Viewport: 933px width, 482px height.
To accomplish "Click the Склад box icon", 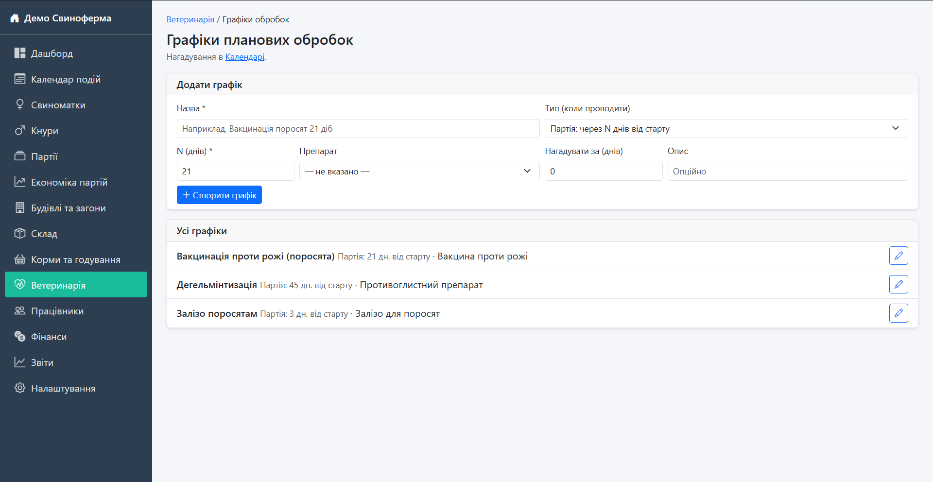I will pyautogui.click(x=20, y=234).
